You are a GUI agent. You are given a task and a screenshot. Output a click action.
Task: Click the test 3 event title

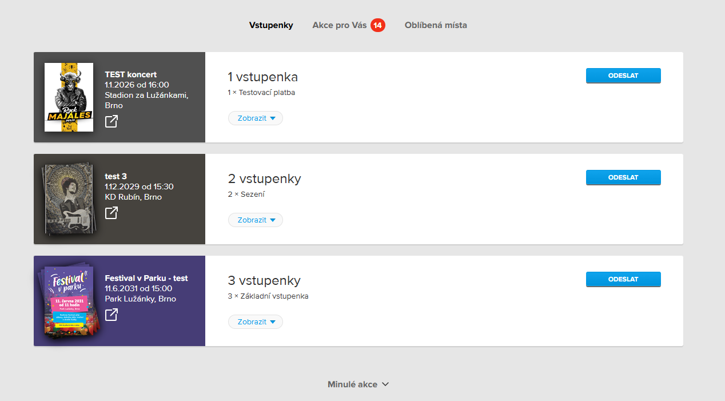pyautogui.click(x=116, y=176)
